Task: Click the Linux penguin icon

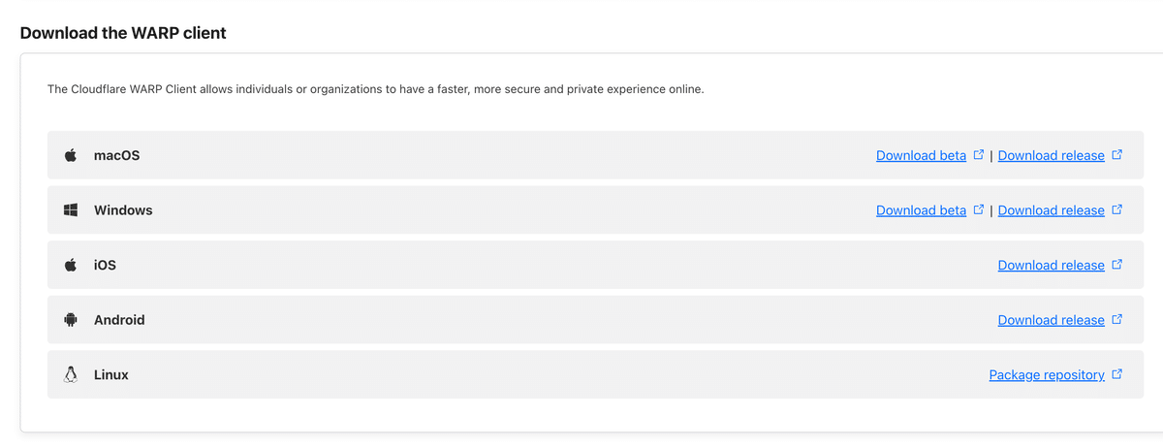Action: 71,374
